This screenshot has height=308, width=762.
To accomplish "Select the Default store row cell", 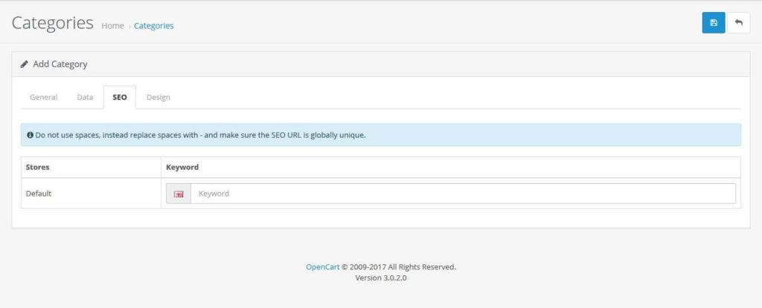I will tap(39, 193).
